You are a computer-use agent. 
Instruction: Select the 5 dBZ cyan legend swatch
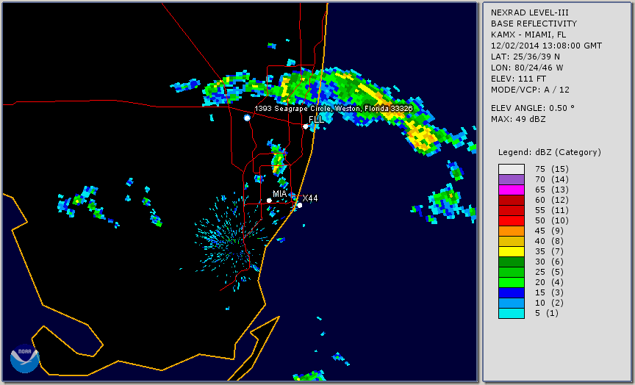pyautogui.click(x=512, y=313)
